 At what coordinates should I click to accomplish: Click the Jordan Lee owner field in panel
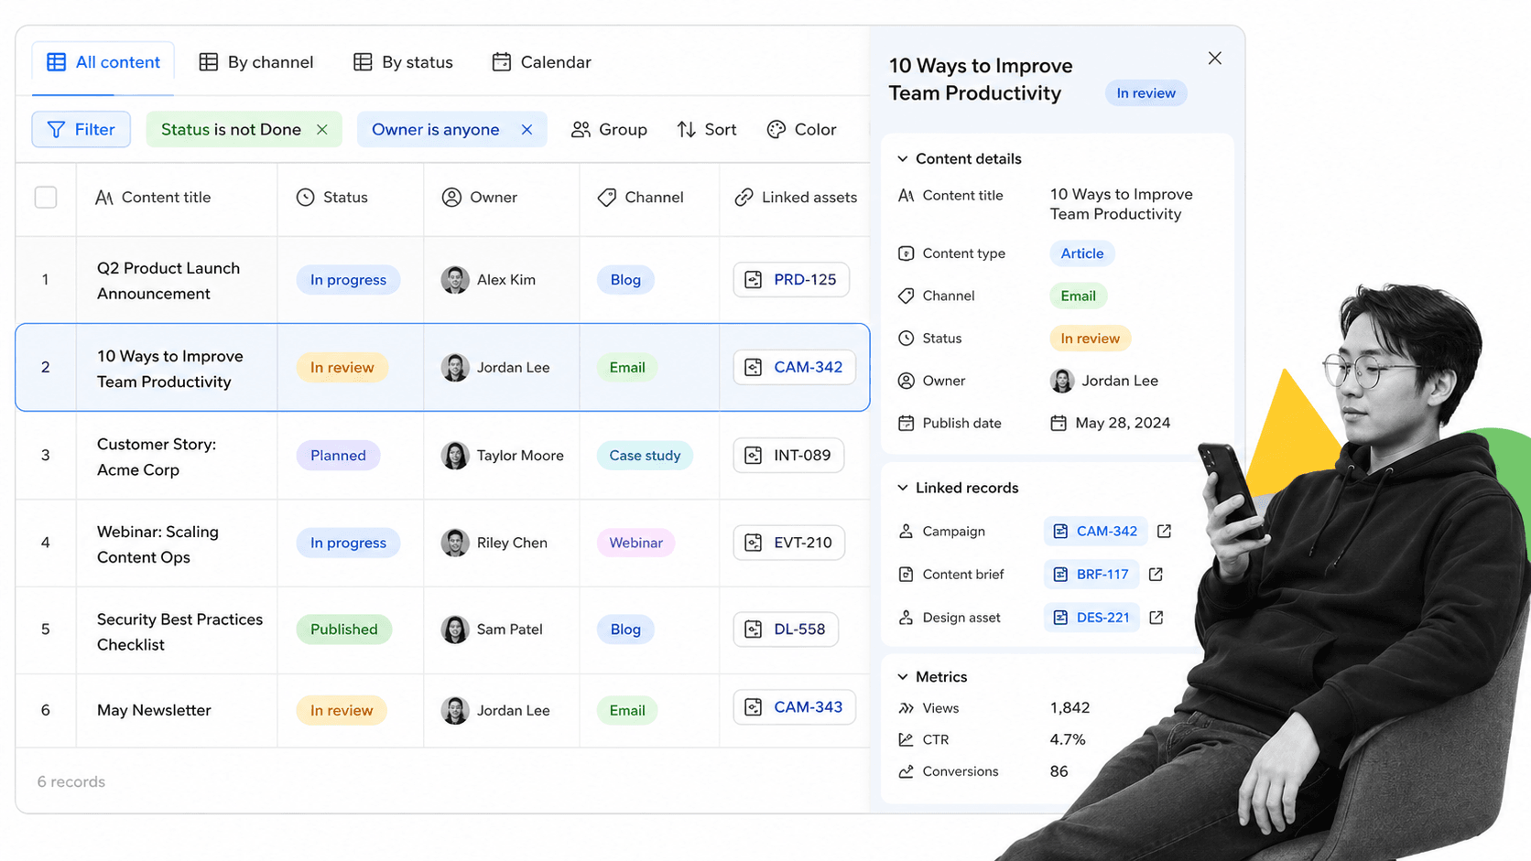(x=1104, y=382)
